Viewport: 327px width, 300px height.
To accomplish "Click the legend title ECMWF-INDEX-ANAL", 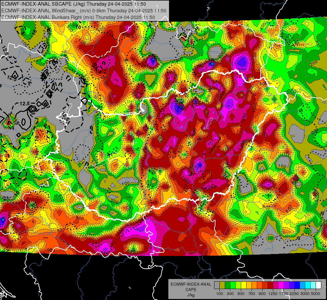I will [x=191, y=284].
